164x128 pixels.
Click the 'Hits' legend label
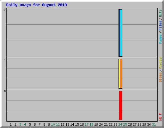[x=160, y=13]
